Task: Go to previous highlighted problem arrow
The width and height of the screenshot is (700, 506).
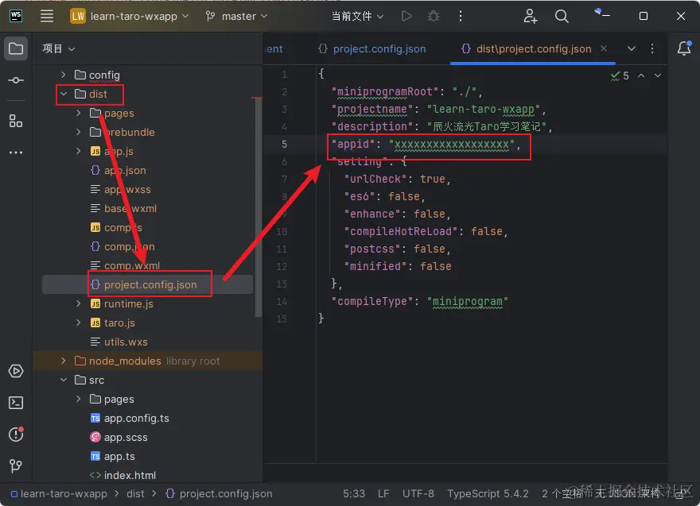Action: point(641,75)
